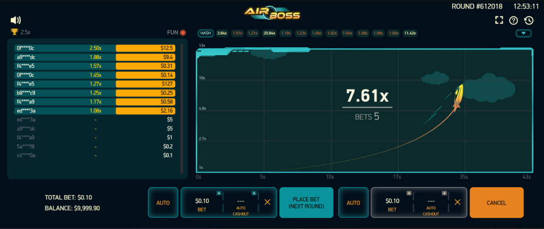The height and width of the screenshot is (229, 544).
Task: Open the help question mark icon
Action: 513,20
